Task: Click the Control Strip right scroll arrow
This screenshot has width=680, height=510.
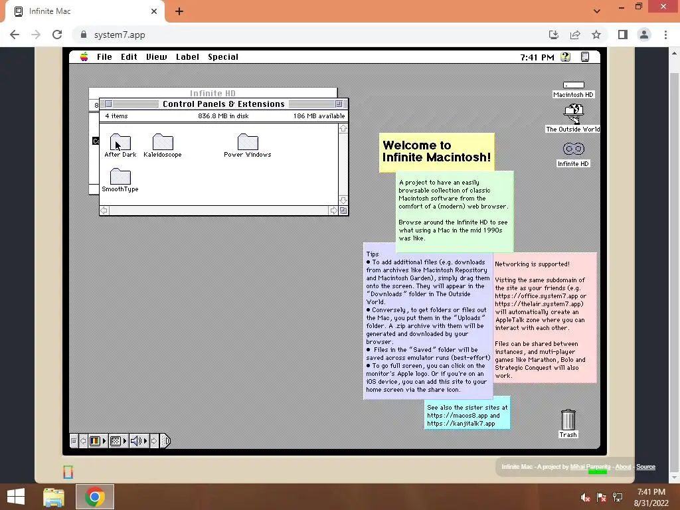Action: (x=154, y=441)
